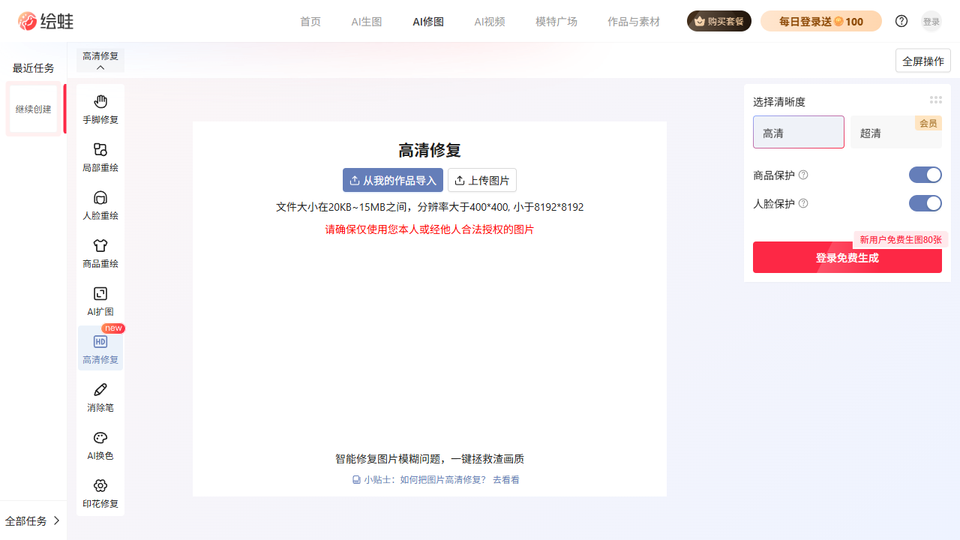Select the 手脚修复 hand repair tool
Screen dimensions: 960x540
point(100,109)
